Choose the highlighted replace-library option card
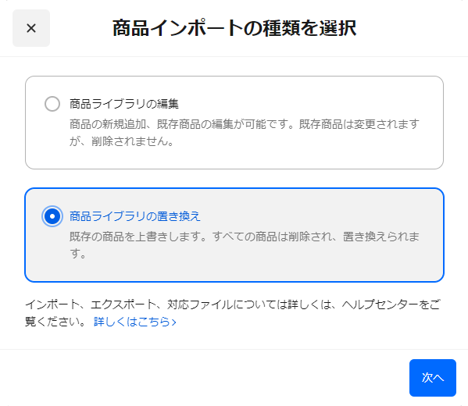 point(234,235)
